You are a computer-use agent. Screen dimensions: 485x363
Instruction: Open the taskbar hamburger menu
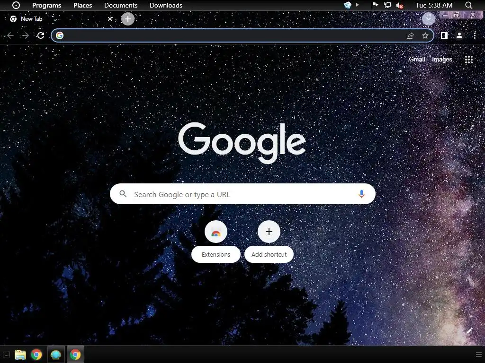pyautogui.click(x=479, y=354)
